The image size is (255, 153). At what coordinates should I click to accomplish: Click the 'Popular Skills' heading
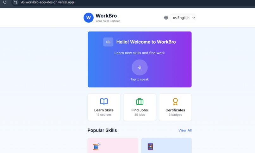(102, 130)
